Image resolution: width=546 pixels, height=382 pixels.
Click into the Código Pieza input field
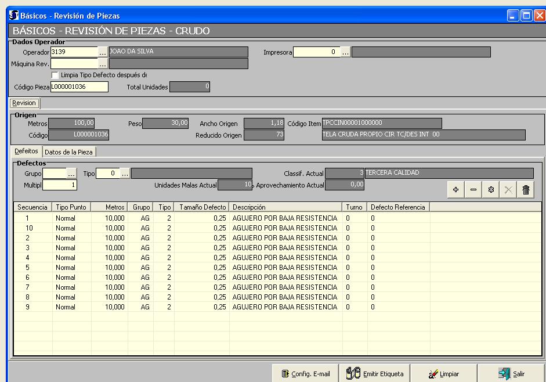pyautogui.click(x=79, y=87)
